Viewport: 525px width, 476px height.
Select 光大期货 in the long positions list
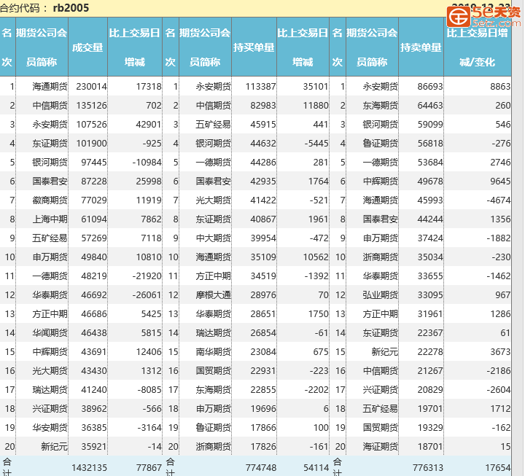pyautogui.click(x=213, y=200)
